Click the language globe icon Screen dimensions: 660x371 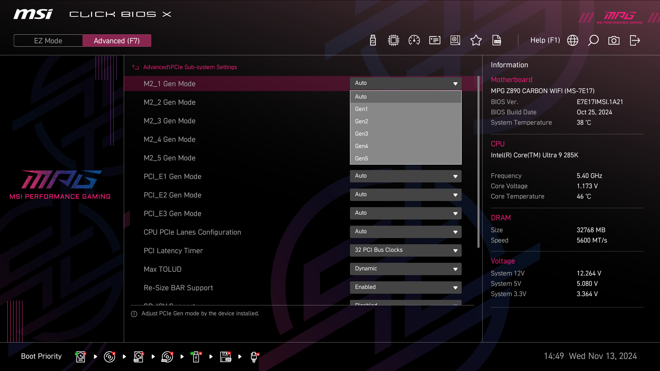(x=572, y=41)
